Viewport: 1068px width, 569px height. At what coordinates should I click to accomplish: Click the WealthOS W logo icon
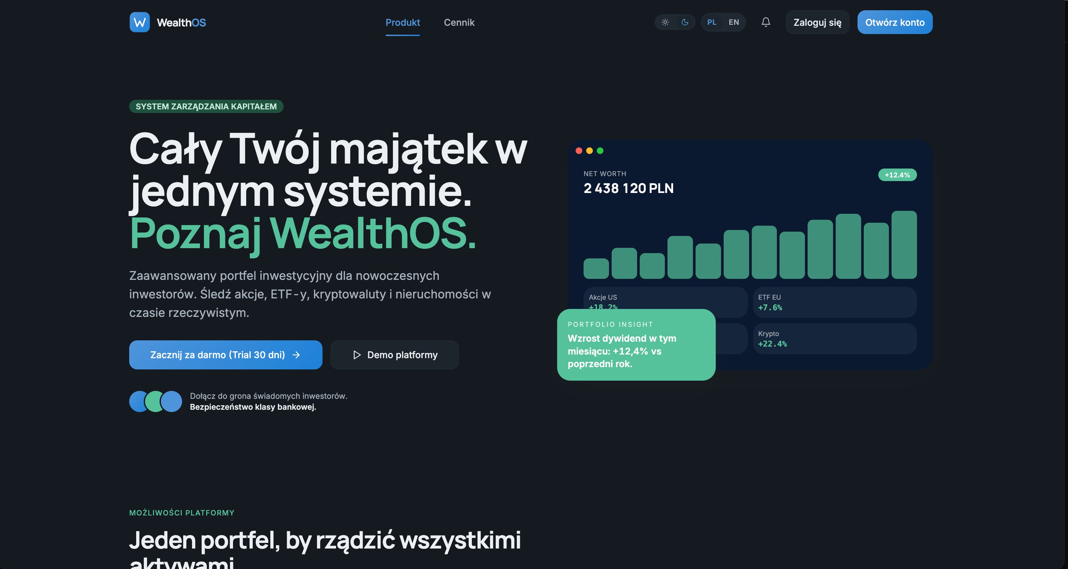(x=140, y=22)
